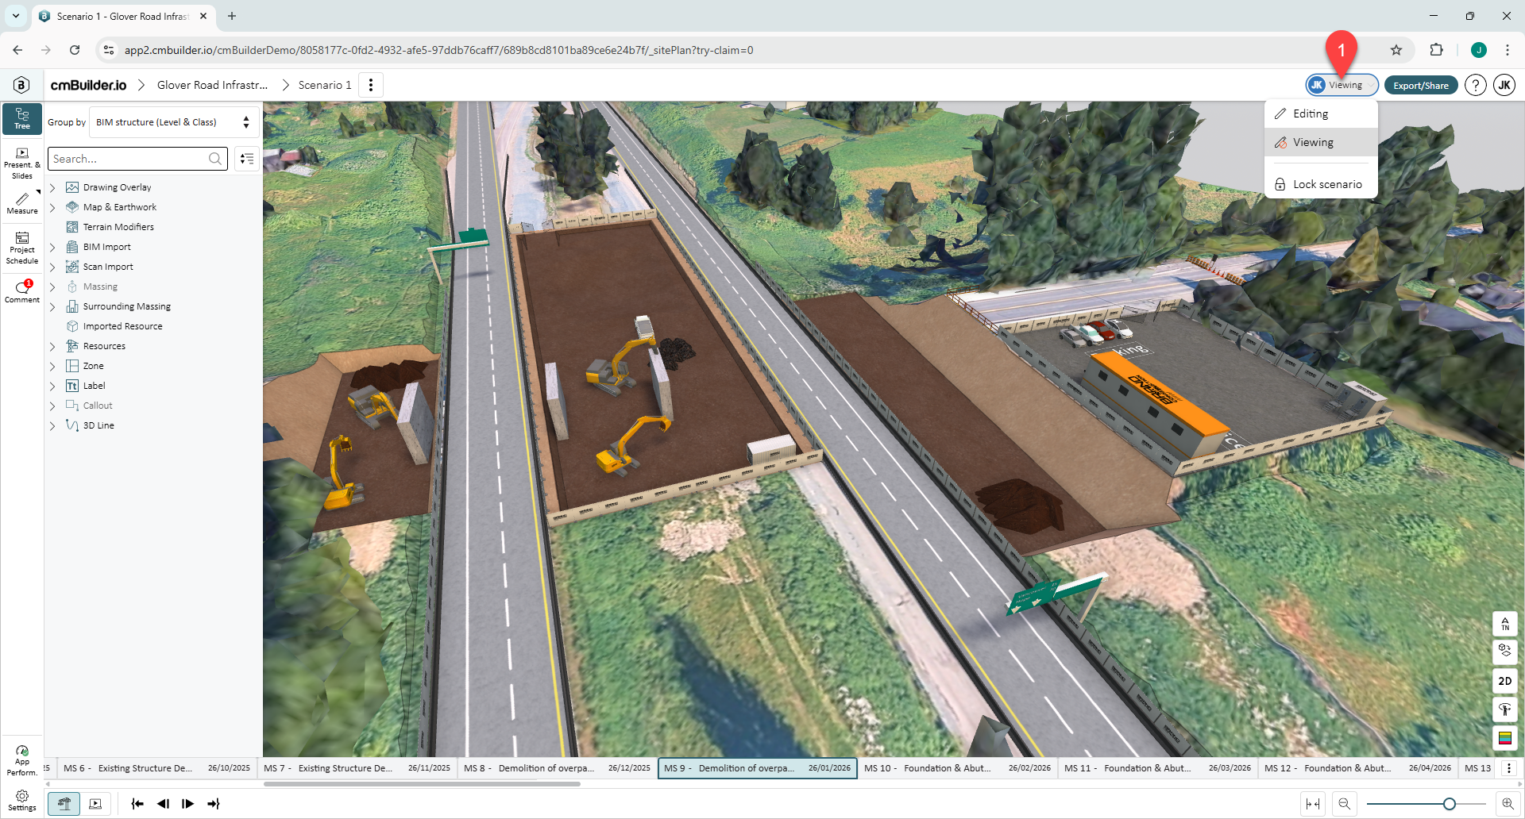
Task: Expand the Zone node
Action: click(x=52, y=367)
